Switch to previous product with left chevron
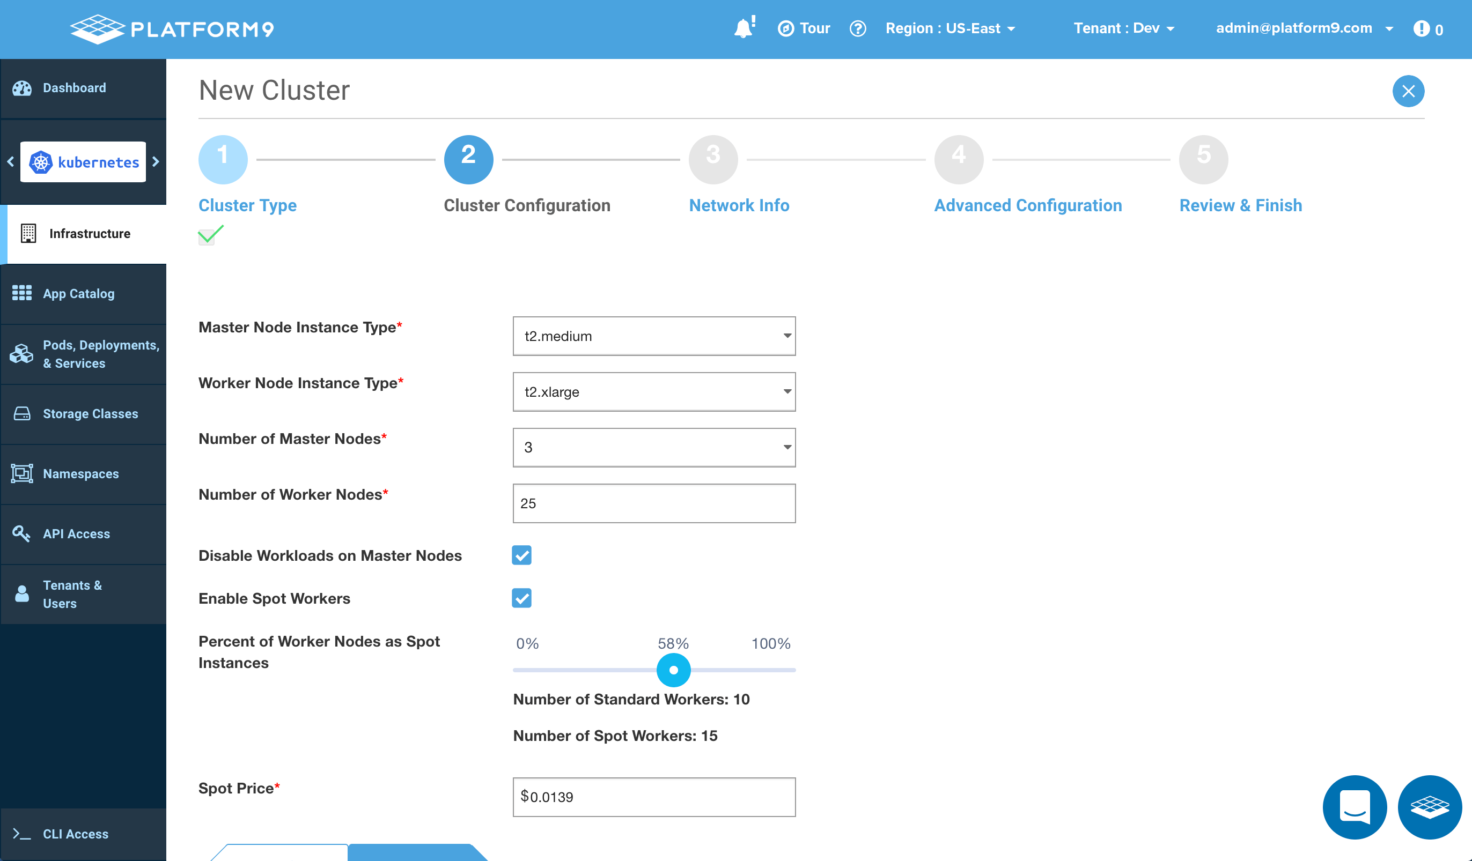 tap(11, 162)
